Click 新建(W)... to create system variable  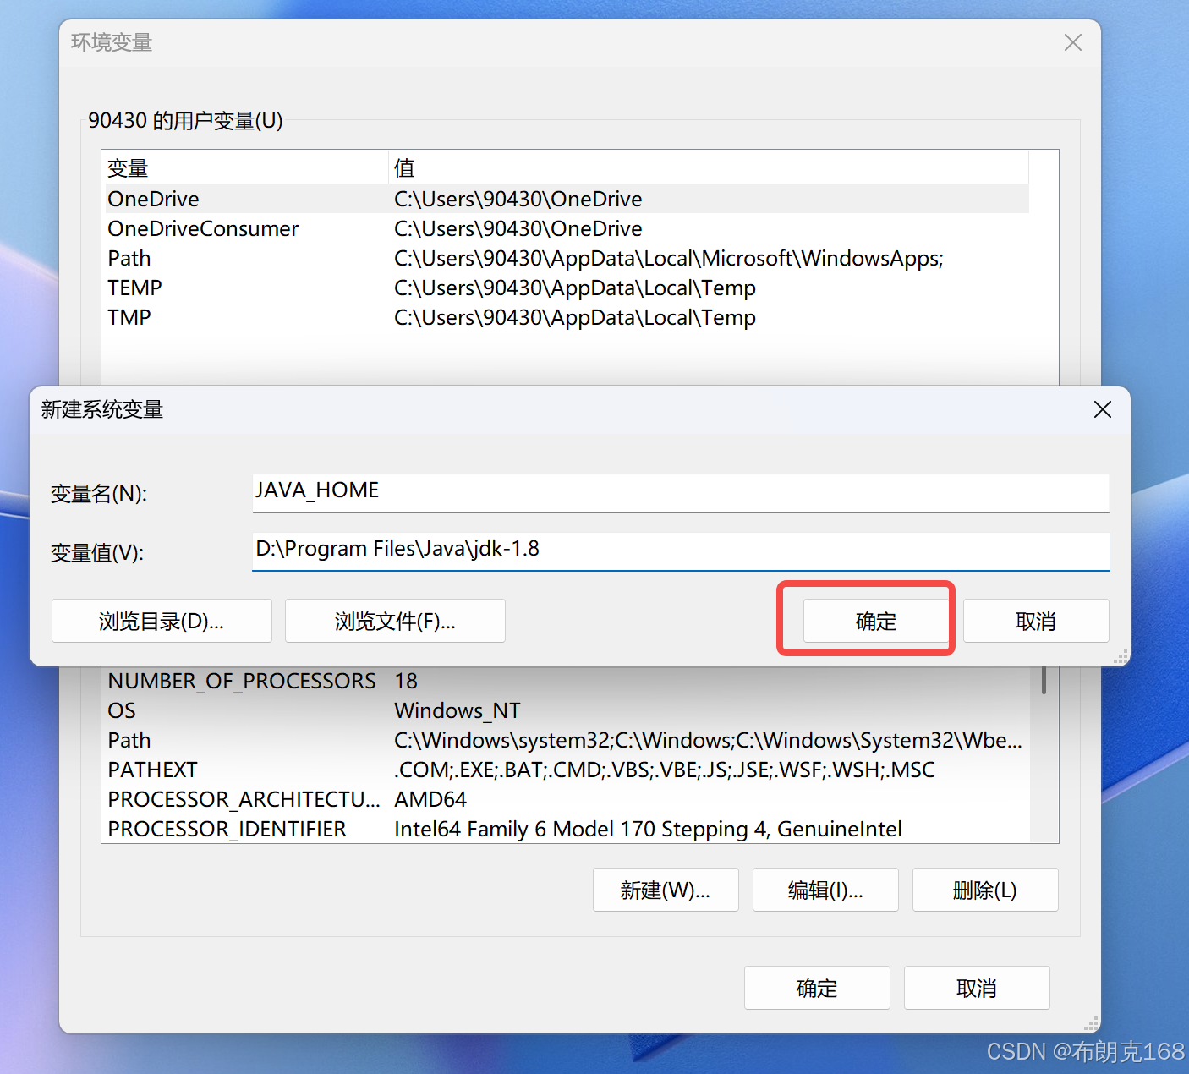[666, 890]
